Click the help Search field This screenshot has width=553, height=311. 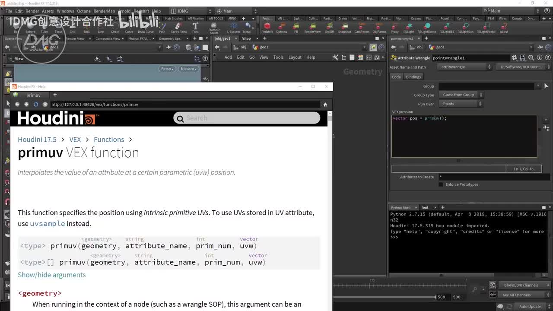tap(247, 118)
